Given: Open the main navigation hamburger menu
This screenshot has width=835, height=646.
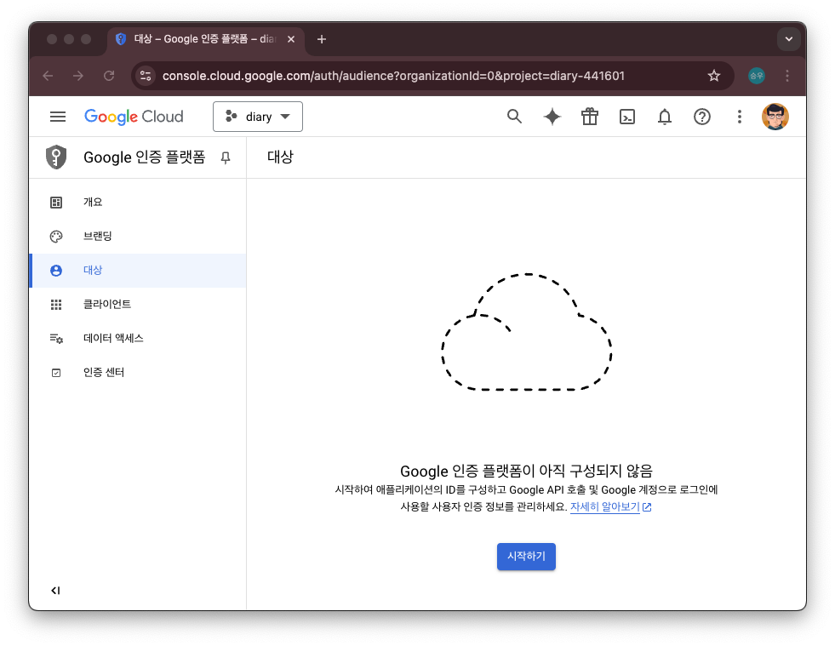Looking at the screenshot, I should [58, 117].
